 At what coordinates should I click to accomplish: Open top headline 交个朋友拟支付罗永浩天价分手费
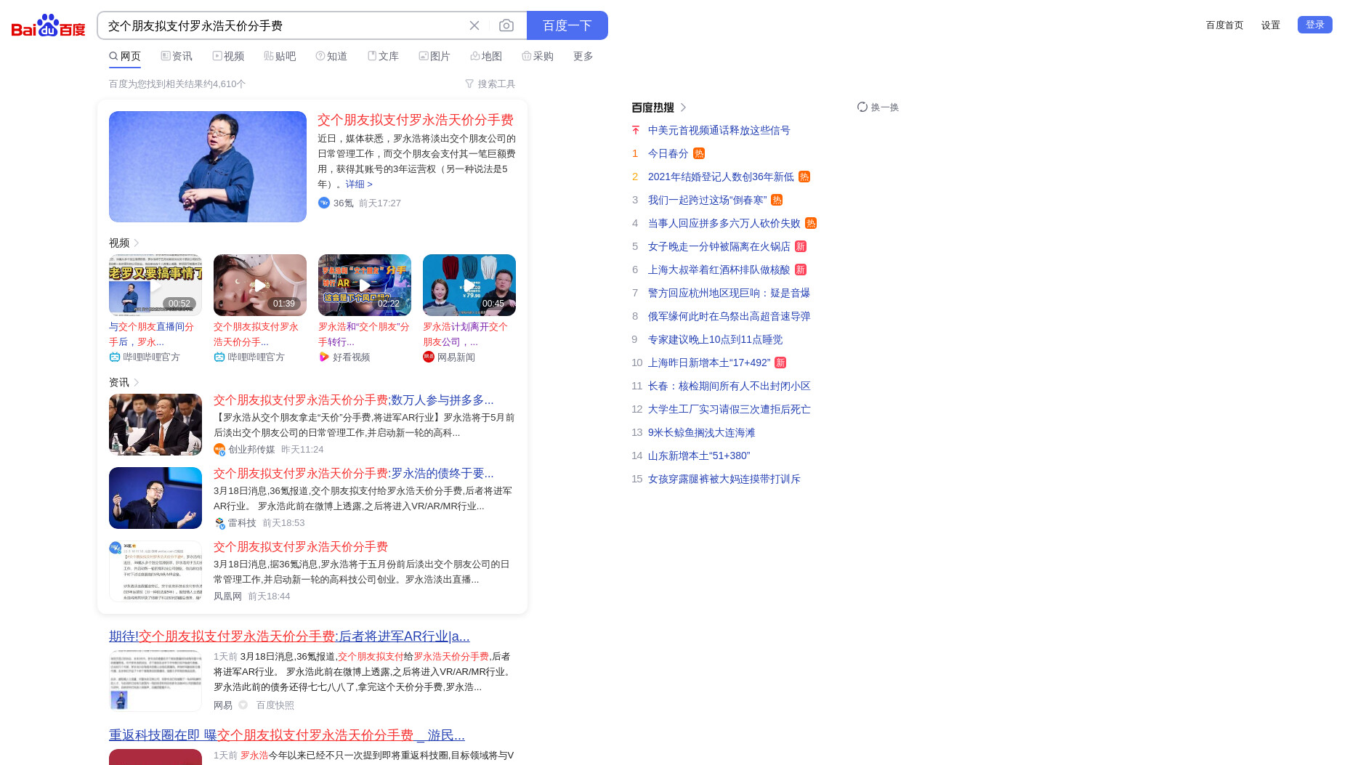pyautogui.click(x=416, y=120)
